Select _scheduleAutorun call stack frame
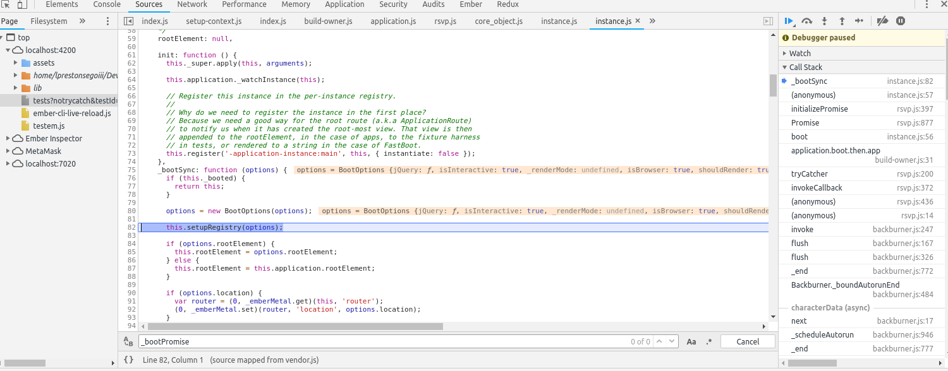 862,335
